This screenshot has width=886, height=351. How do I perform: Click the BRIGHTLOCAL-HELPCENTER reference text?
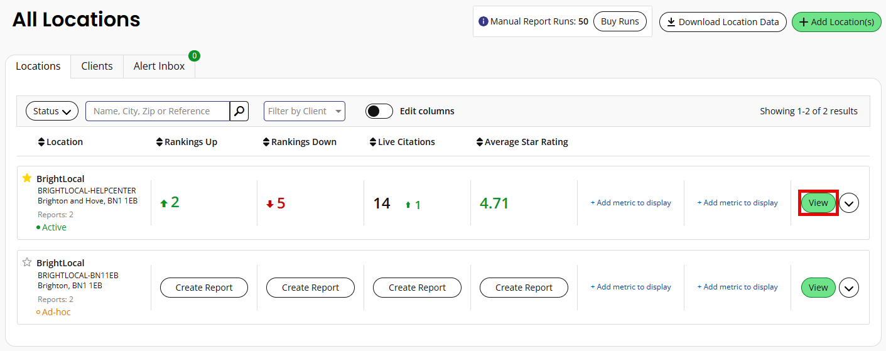click(87, 191)
